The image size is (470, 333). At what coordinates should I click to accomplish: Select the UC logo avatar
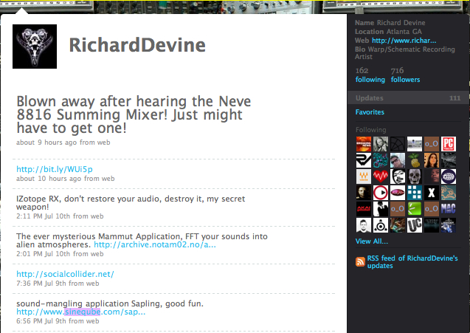pyautogui.click(x=415, y=225)
